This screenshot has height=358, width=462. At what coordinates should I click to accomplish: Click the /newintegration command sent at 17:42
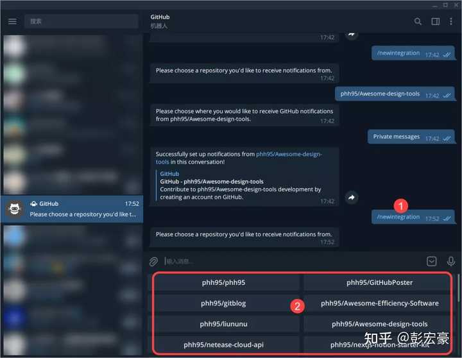(x=413, y=53)
